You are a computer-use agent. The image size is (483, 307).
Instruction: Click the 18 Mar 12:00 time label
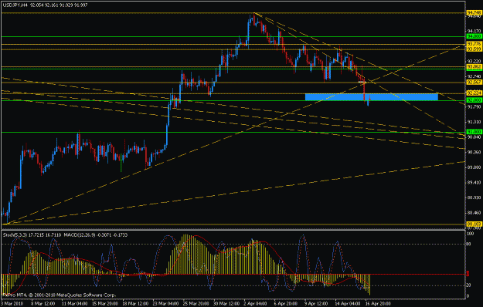click(134, 303)
